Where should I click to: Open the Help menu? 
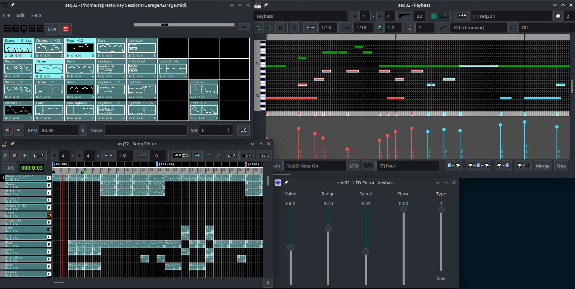click(x=36, y=15)
